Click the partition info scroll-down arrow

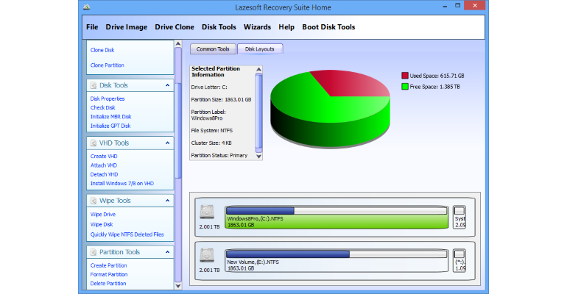[258, 157]
